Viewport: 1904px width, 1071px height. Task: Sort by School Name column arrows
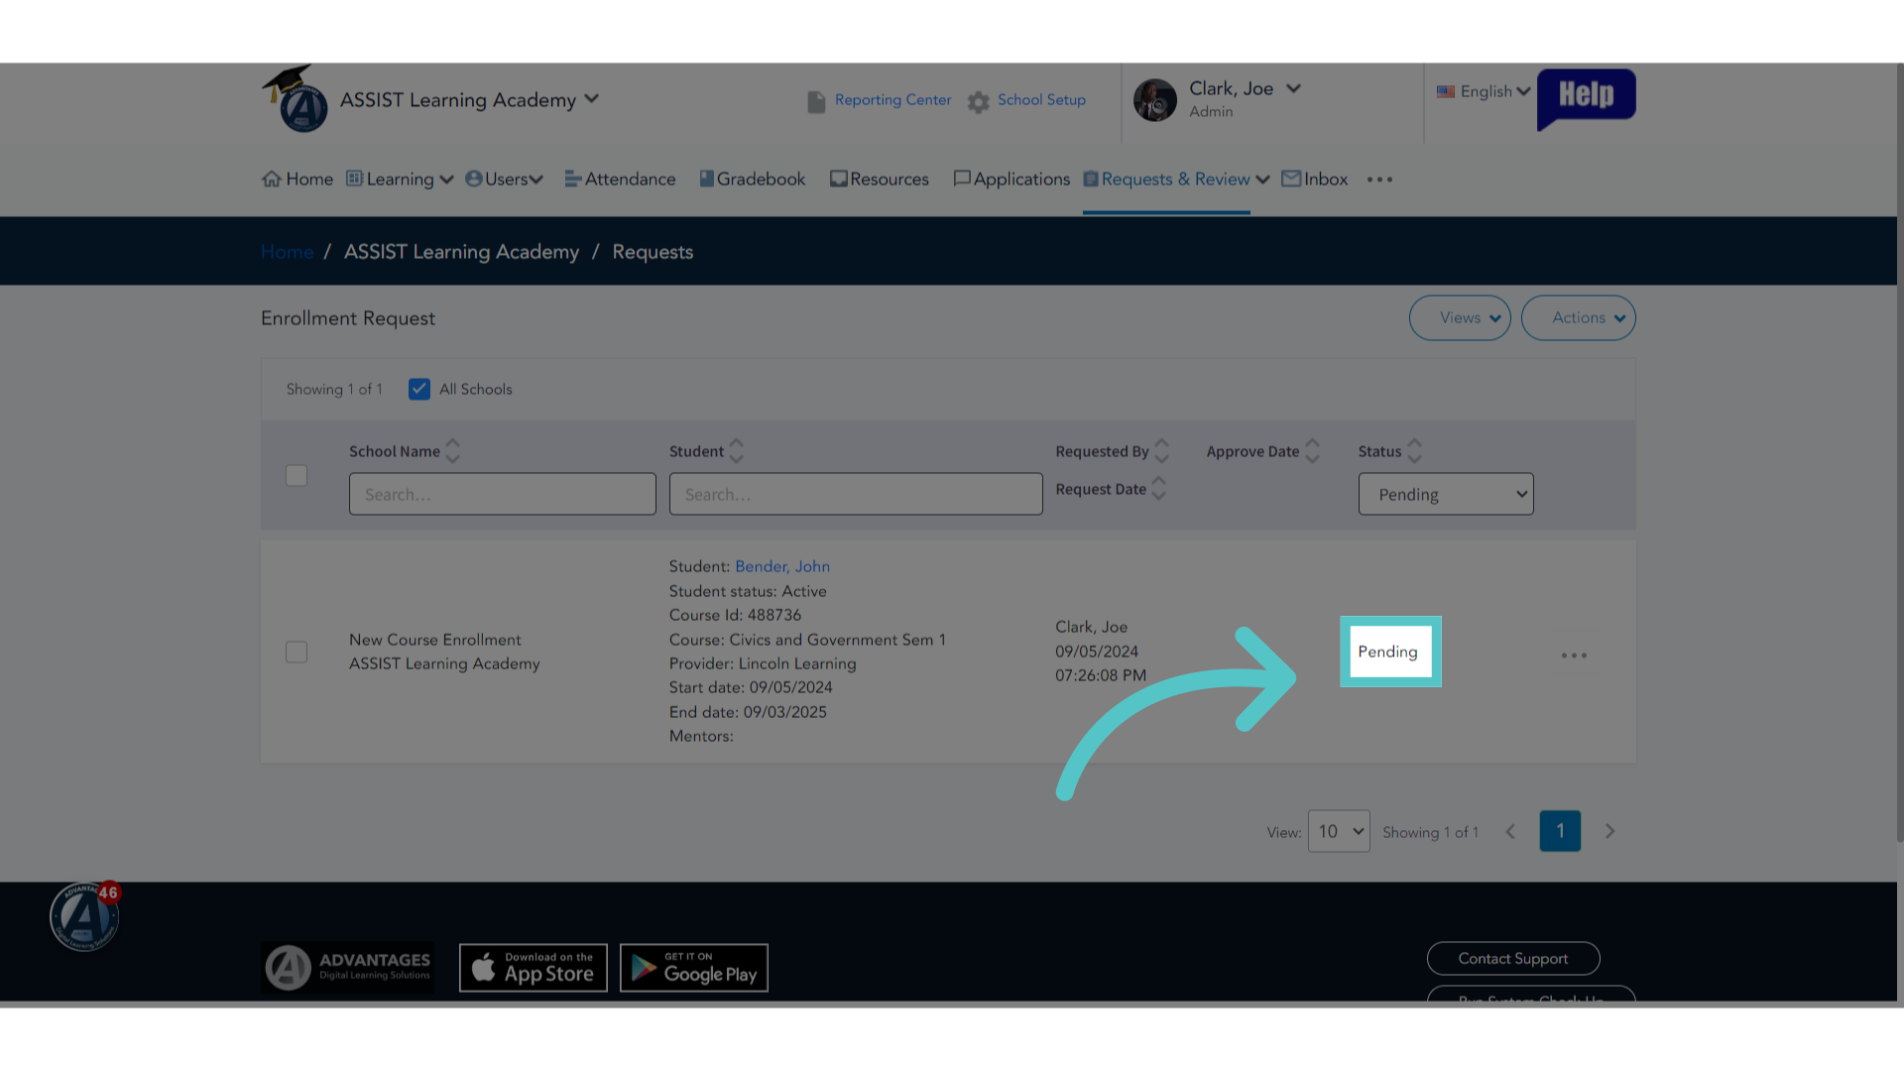(x=453, y=451)
